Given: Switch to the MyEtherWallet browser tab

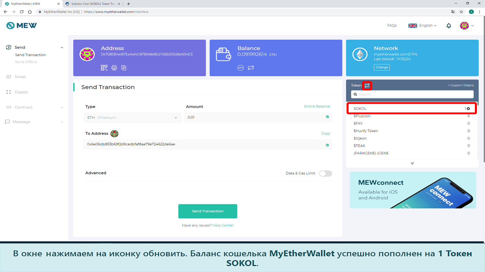Looking at the screenshot, I should coord(32,4).
